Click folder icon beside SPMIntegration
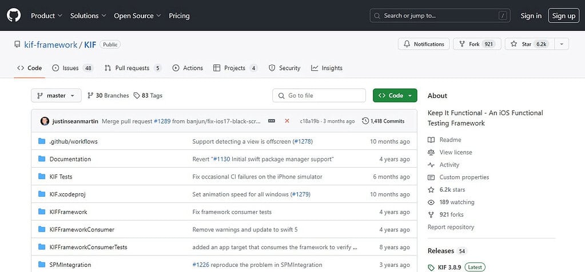Screen dimensions: 585x272 tap(42, 265)
